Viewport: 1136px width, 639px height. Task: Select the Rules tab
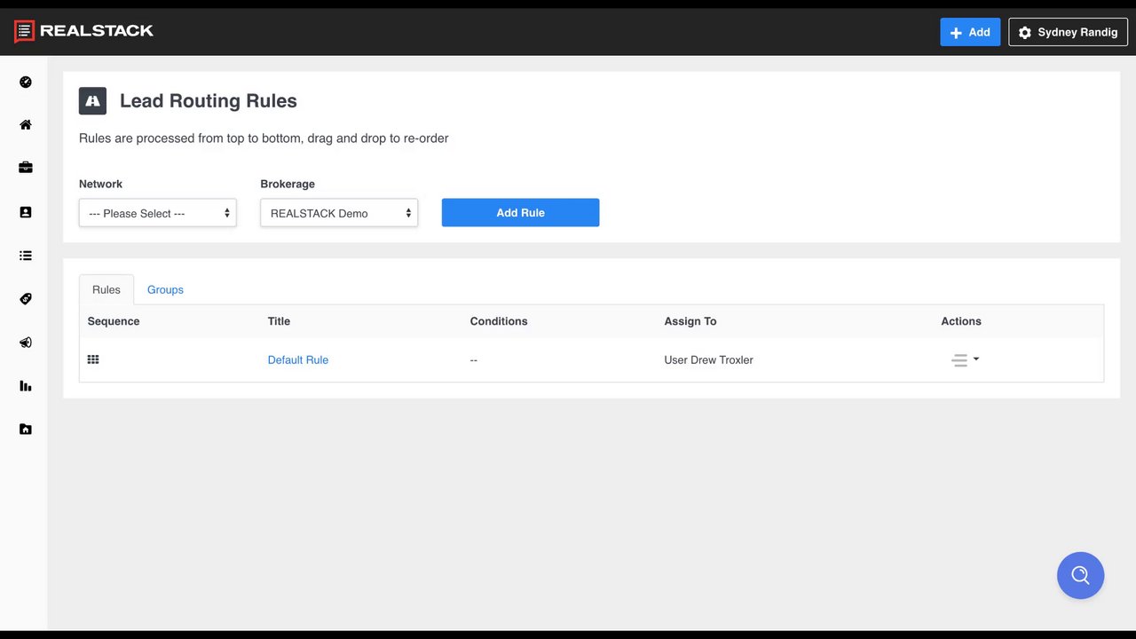(x=106, y=289)
